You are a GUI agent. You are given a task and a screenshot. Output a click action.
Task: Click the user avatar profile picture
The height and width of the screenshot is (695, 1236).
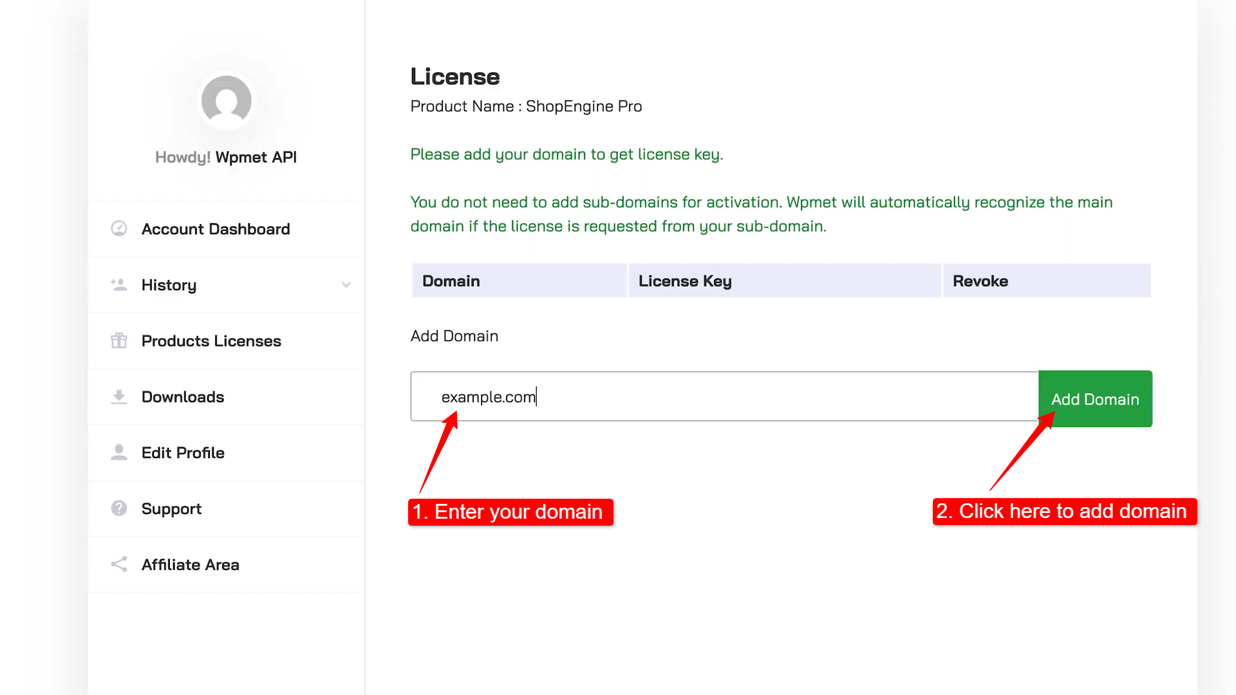point(226,101)
